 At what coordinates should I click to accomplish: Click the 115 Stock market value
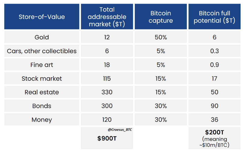click(x=107, y=78)
